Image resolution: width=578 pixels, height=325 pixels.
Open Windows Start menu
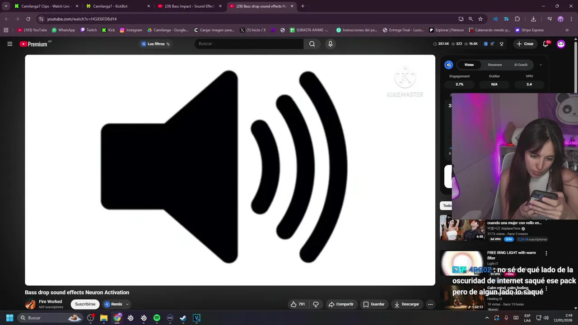click(9, 318)
